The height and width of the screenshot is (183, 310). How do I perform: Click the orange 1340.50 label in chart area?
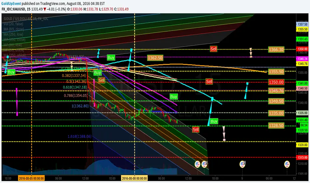(276, 101)
